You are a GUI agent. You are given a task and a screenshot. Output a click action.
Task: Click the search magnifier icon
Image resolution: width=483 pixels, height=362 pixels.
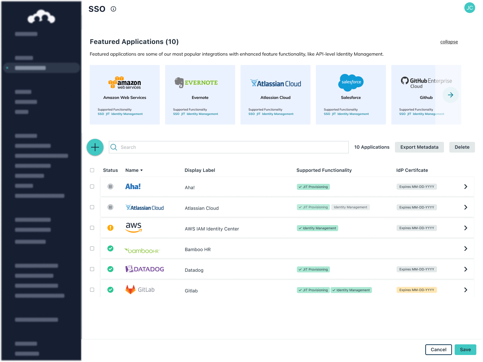(114, 147)
